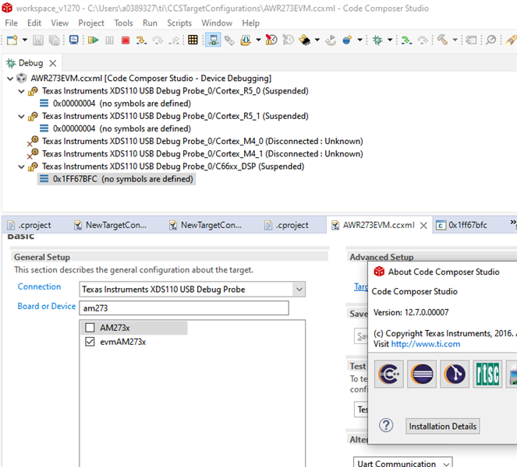Viewport: 517px width, 467px height.
Task: Click the Connection link label
Action: [39, 286]
